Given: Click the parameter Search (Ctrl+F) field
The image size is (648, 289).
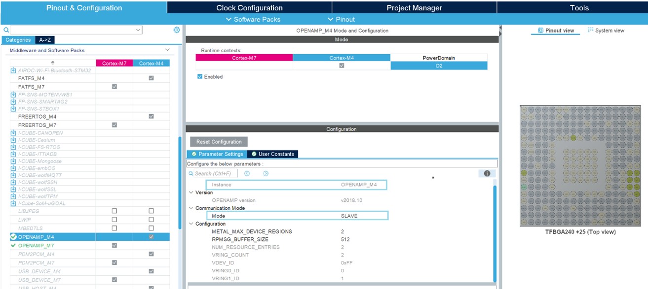Looking at the screenshot, I should point(213,173).
